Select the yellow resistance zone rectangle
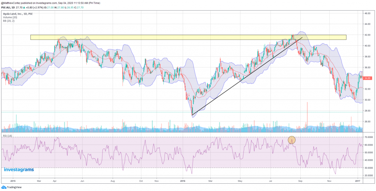 (188, 37)
